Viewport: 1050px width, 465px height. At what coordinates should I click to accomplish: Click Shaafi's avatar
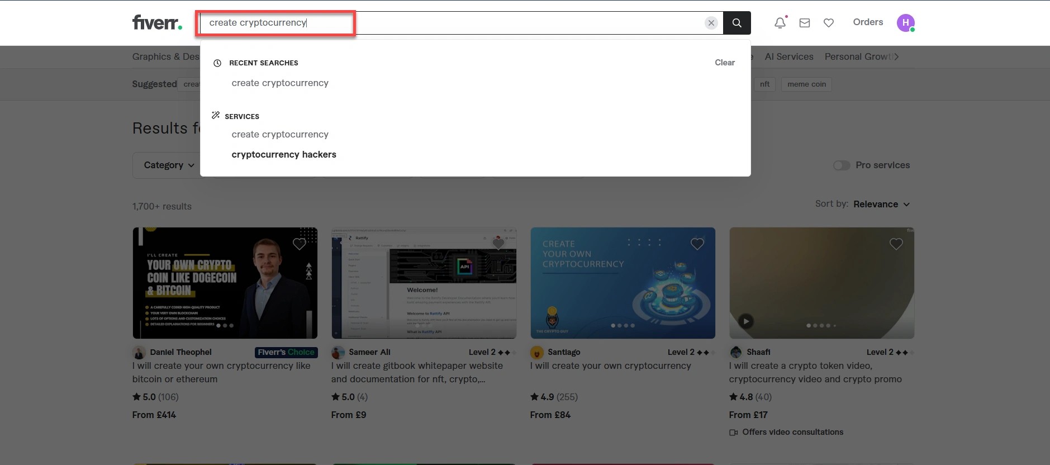736,353
